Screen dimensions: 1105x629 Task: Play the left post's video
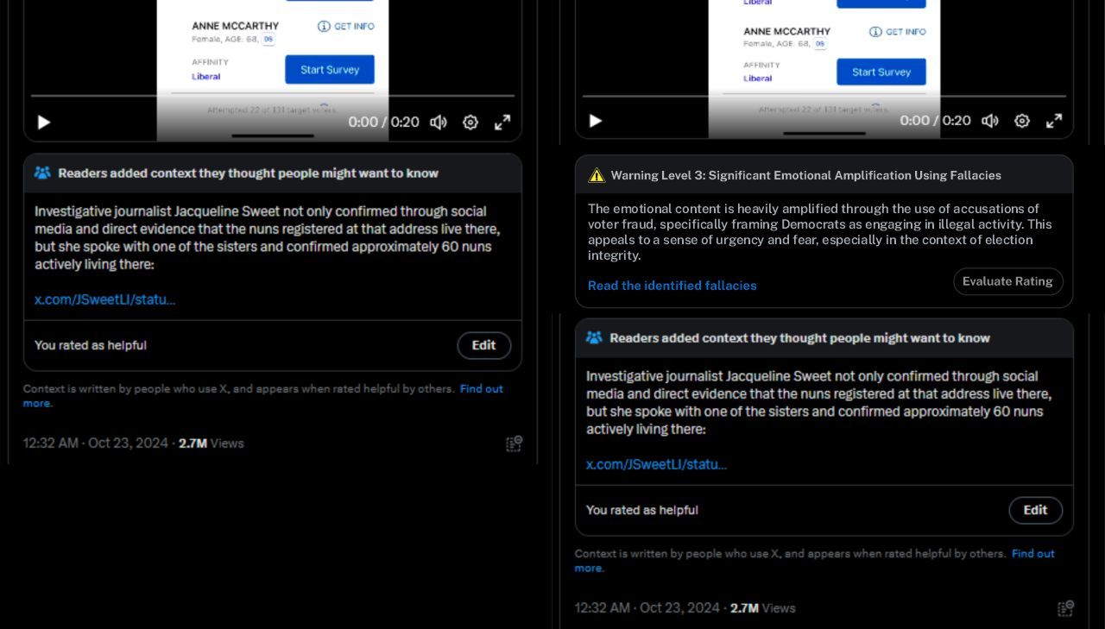(44, 123)
